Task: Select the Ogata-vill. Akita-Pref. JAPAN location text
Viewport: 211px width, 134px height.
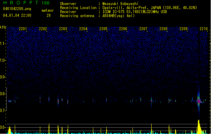Action: pyautogui.click(x=132, y=8)
